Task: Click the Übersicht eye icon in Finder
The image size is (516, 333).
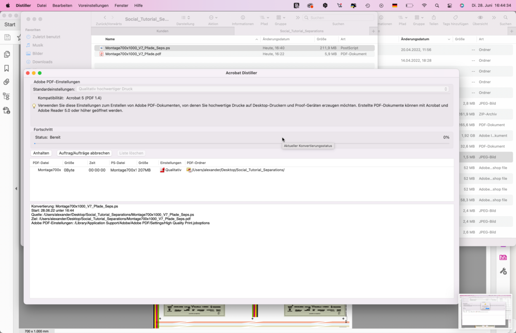Action: [x=480, y=18]
